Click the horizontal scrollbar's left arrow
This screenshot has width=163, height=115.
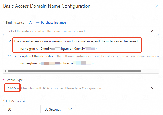[6, 71]
